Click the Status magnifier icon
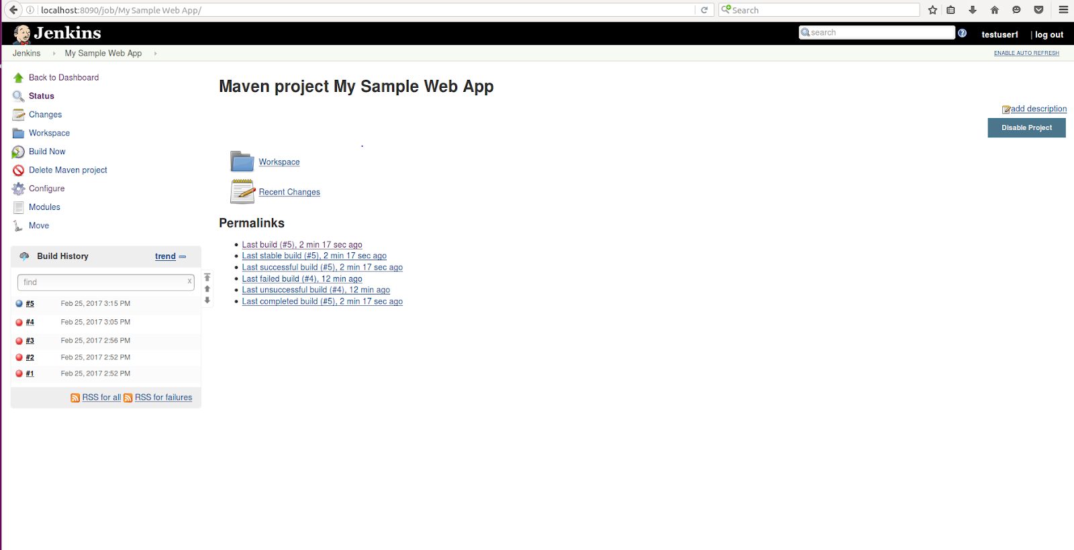The width and height of the screenshot is (1074, 550). coord(19,97)
